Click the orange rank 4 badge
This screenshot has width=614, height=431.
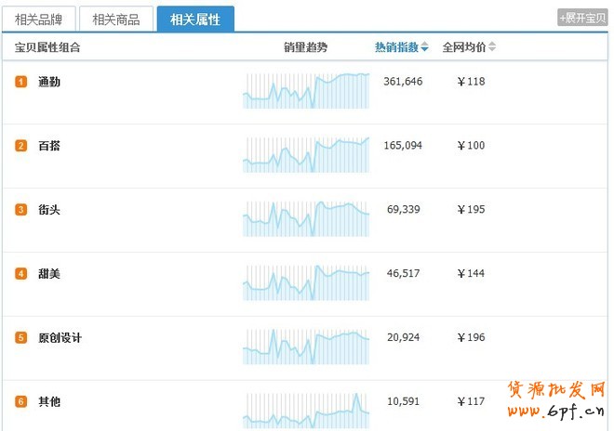pyautogui.click(x=21, y=274)
